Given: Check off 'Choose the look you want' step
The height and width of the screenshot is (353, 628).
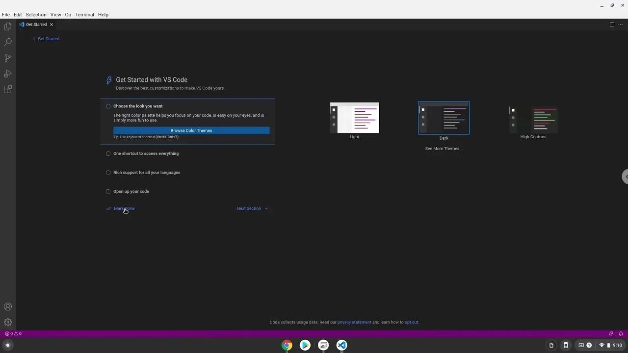Looking at the screenshot, I should click(x=108, y=106).
